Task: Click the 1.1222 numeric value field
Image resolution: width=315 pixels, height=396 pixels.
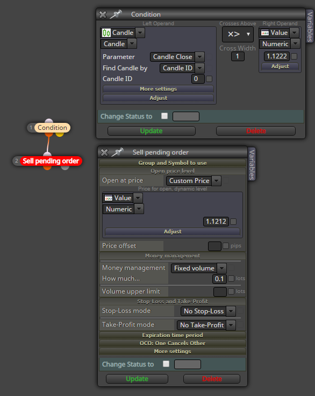Action: [x=277, y=56]
